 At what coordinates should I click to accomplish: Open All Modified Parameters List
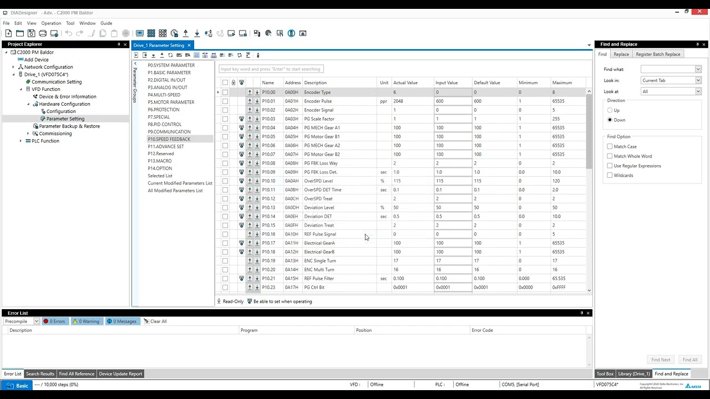click(x=175, y=191)
